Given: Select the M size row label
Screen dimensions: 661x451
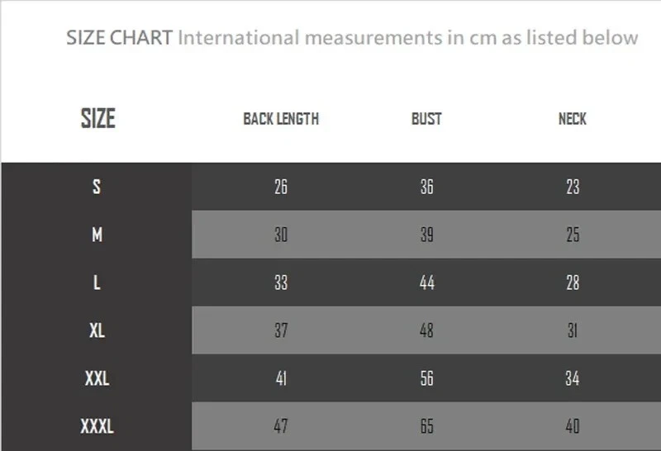Looking at the screenshot, I should click(x=97, y=235).
